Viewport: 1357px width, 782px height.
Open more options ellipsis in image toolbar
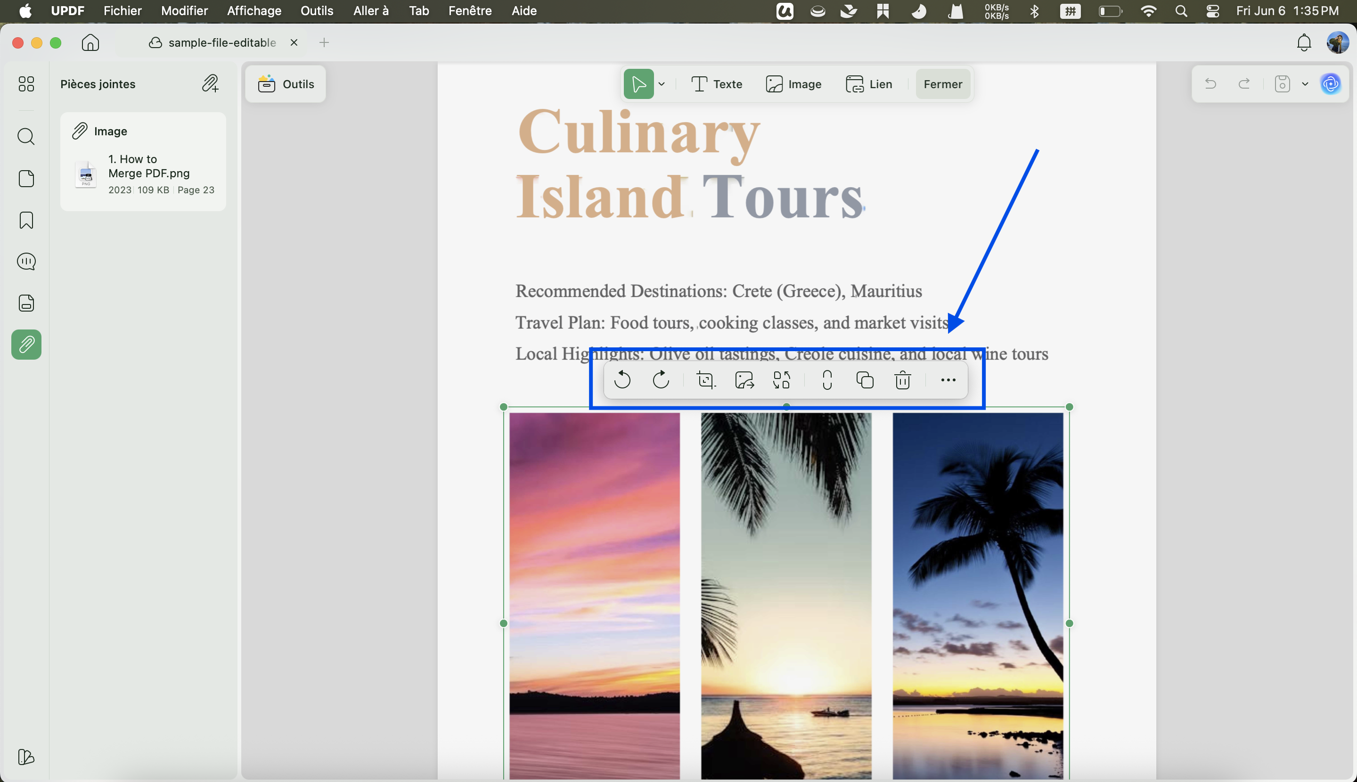pyautogui.click(x=948, y=380)
